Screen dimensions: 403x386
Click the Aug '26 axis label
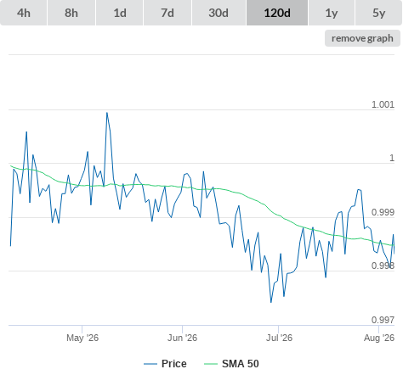point(379,338)
